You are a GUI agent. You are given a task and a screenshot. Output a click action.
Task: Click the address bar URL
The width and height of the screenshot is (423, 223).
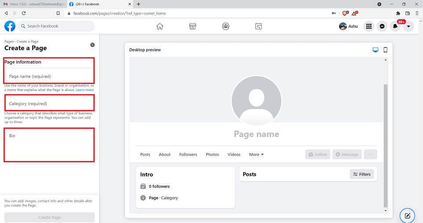pyautogui.click(x=119, y=13)
